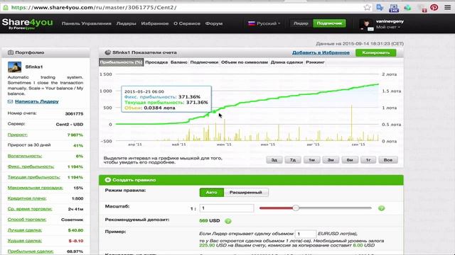The image size is (455, 255).
Task: Click the Прибыльные сделки link
Action: [x=31, y=251]
